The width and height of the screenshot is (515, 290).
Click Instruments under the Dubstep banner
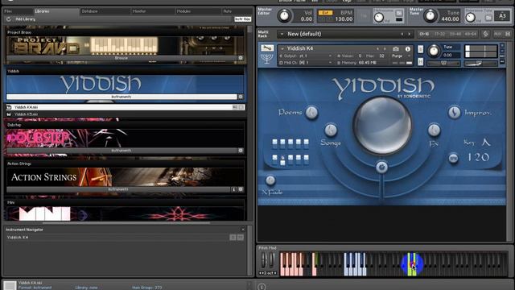tap(122, 151)
